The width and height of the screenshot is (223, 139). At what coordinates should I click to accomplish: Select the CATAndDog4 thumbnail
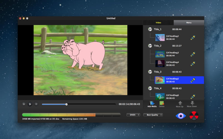point(160,64)
